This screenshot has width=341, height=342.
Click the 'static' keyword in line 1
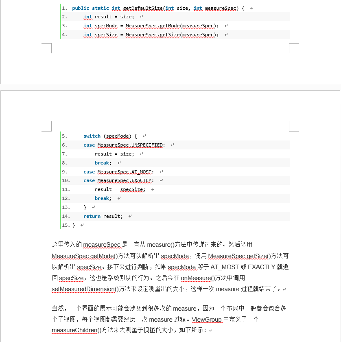pyautogui.click(x=100, y=8)
